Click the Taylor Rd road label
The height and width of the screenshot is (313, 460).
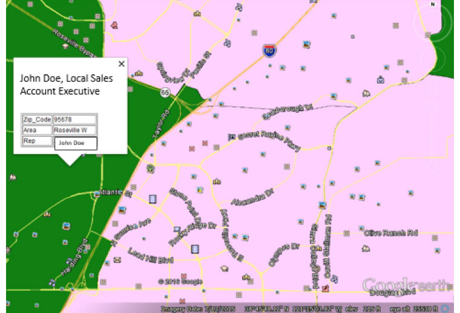point(161,124)
